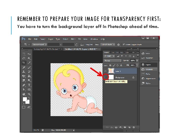Create a new group folder
Screen dimensions: 181x136
point(125,127)
